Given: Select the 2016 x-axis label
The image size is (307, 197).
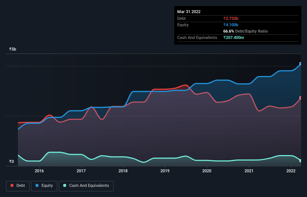Looking at the screenshot, I should (39, 171).
